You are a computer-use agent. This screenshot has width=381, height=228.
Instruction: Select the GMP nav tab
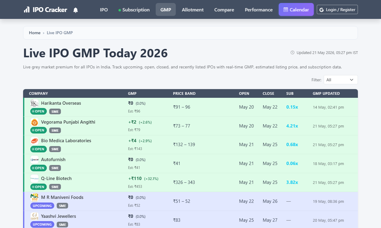pyautogui.click(x=166, y=10)
